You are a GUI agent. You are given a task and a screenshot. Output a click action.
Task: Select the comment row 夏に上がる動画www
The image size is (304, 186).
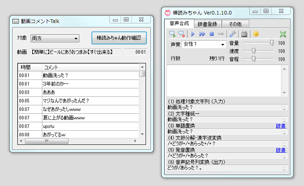point(79,118)
